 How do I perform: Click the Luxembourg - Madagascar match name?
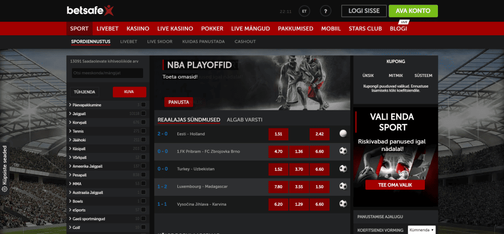click(x=202, y=187)
